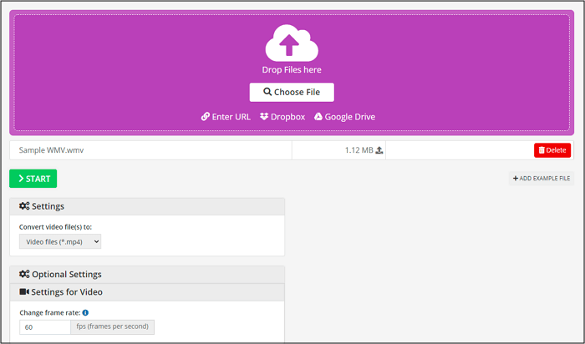585x344 pixels.
Task: Focus the frame rate input field
Action: pos(44,327)
